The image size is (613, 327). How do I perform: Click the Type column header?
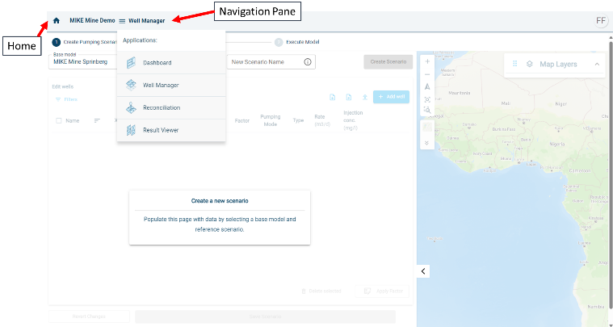298,120
